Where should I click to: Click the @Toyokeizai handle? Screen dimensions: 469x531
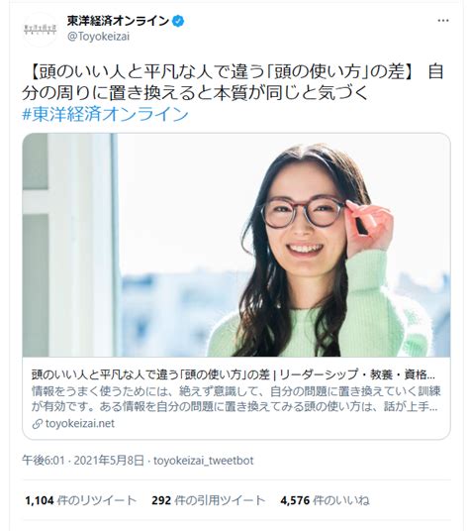click(98, 37)
